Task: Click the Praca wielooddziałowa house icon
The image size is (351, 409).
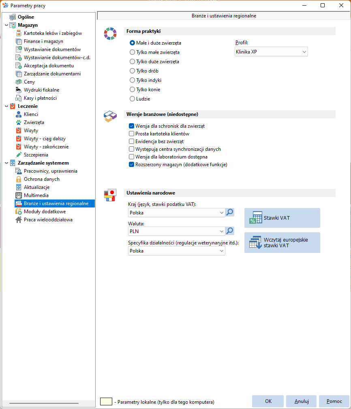Action: point(19,220)
